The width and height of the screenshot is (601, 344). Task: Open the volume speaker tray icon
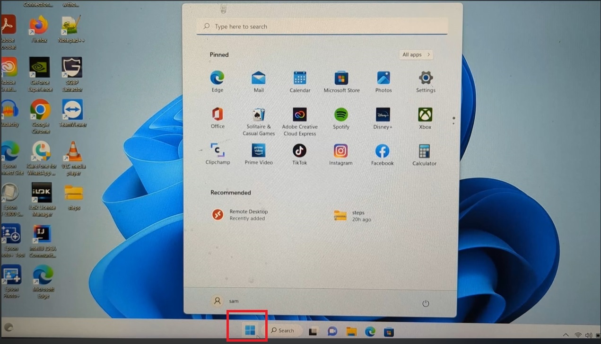[588, 335]
